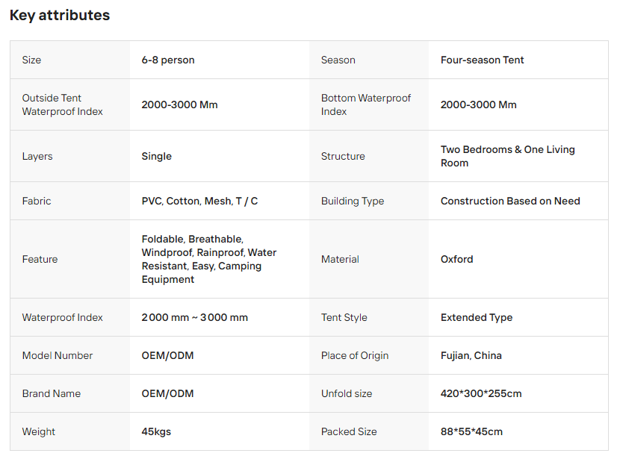
Task: Select the Single layers value
Action: (157, 156)
